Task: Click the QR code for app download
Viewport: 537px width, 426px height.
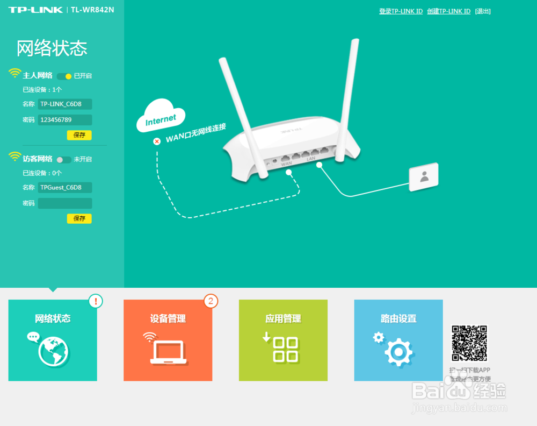Action: point(469,343)
